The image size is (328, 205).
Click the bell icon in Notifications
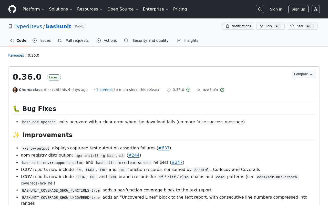click(228, 26)
